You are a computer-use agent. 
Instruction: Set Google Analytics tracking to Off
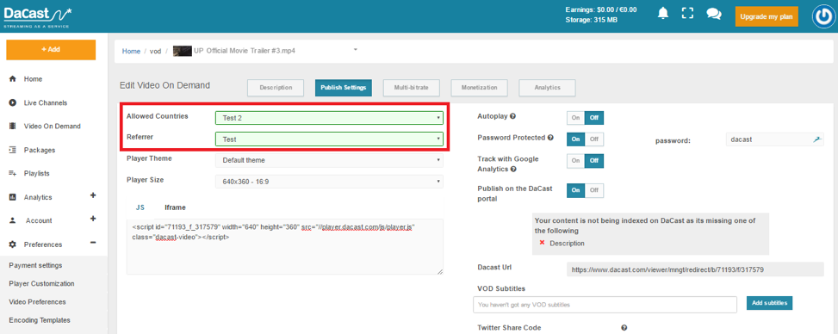[x=594, y=160]
